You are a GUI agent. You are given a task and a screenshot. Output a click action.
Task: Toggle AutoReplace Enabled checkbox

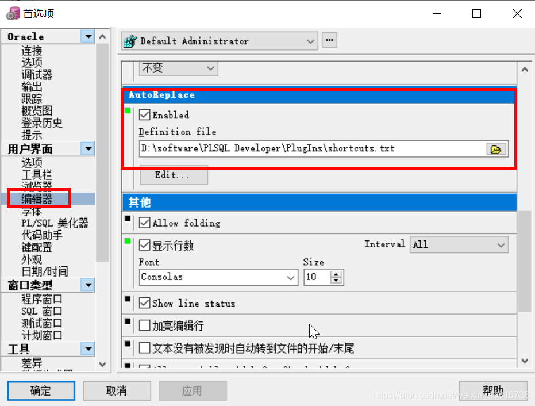pyautogui.click(x=145, y=115)
